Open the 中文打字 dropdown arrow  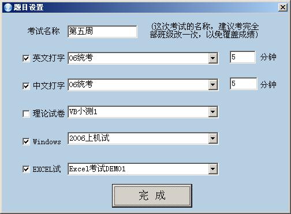(213, 84)
